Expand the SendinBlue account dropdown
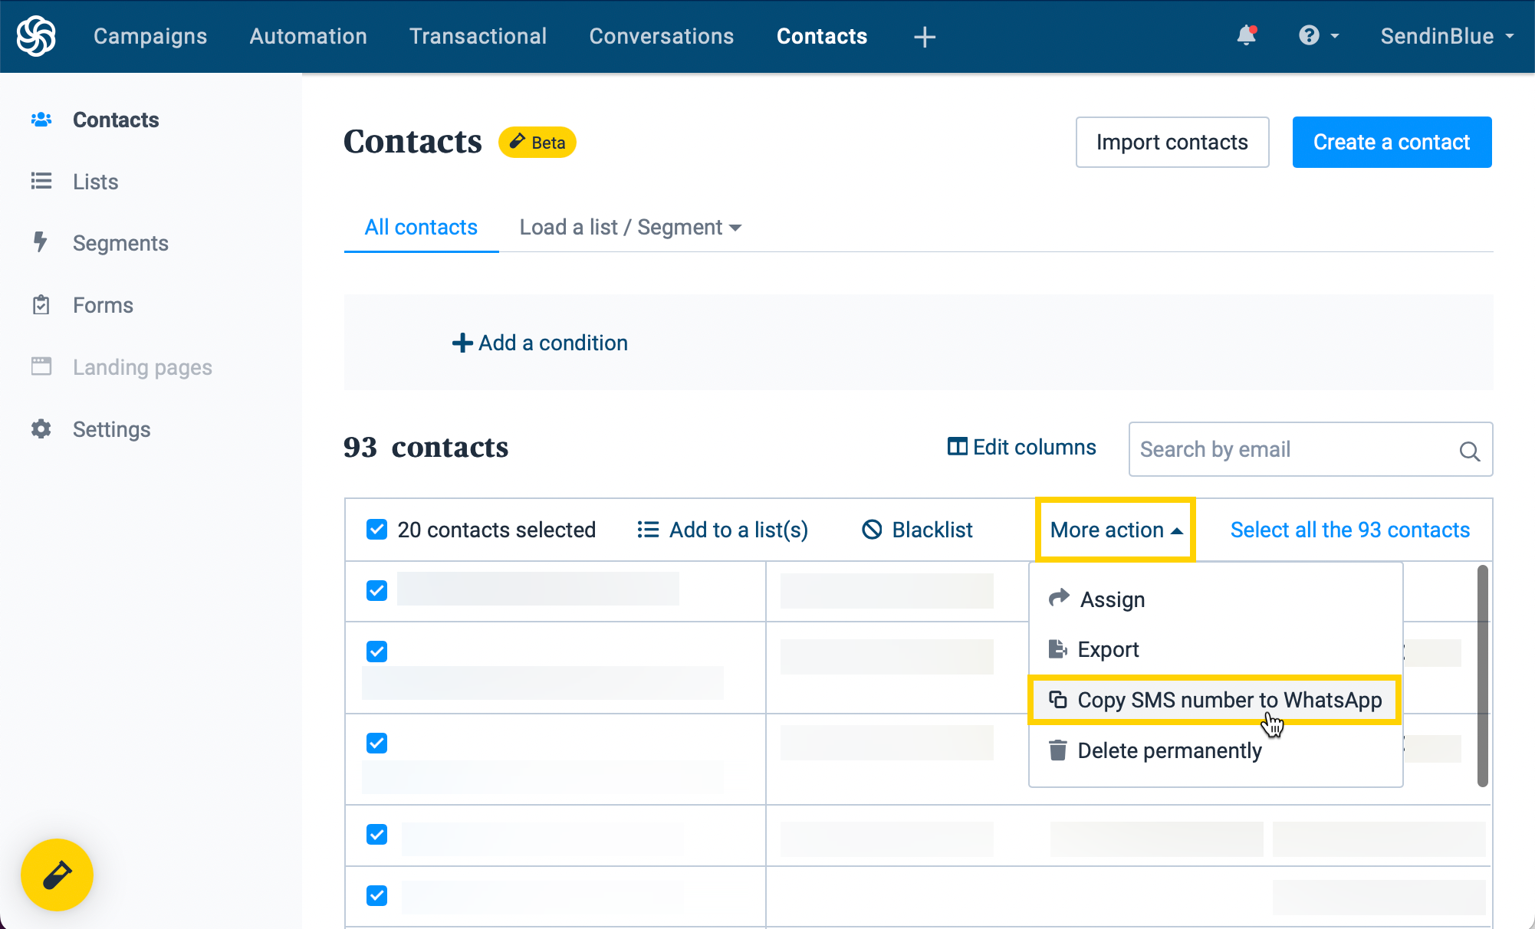 point(1447,36)
